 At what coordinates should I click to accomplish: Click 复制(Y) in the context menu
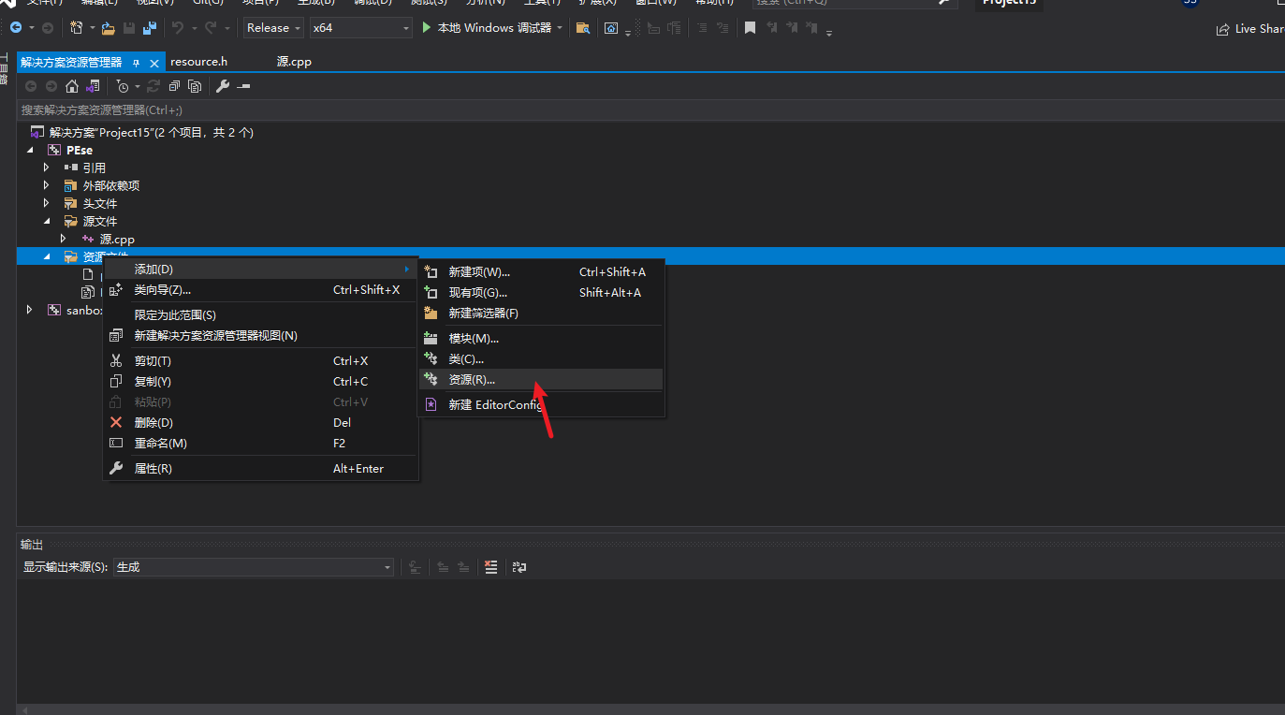pos(260,382)
